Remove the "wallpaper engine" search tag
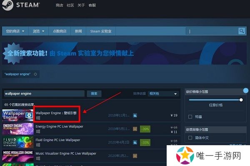This screenshot has width=250, height=166. coord(35,74)
